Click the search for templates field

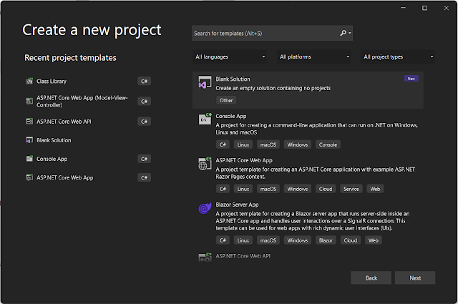click(x=265, y=33)
